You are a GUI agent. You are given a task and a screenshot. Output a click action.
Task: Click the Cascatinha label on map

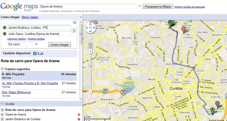pyautogui.click(x=132, y=64)
